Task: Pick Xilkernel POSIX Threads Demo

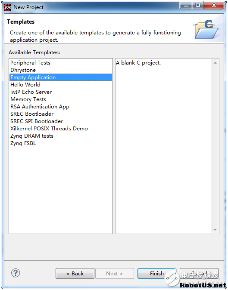Action: click(49, 129)
